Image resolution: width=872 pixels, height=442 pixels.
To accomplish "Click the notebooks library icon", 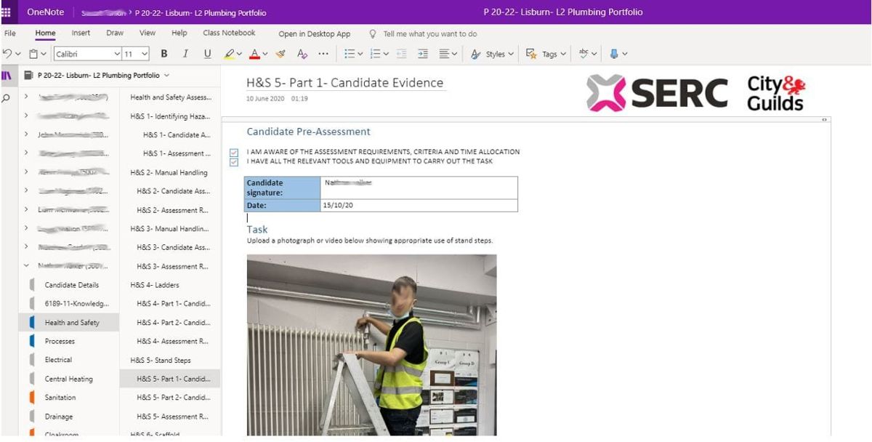I will (7, 75).
